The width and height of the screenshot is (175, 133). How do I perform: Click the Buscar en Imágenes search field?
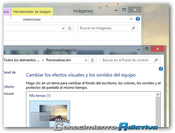107,28
